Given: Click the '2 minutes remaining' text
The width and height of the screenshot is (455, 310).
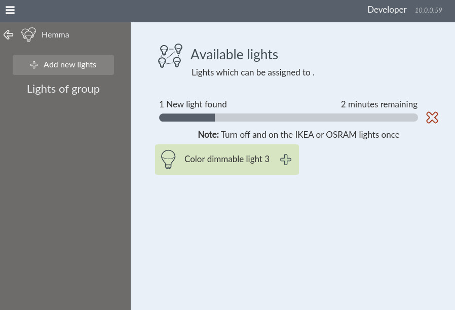Looking at the screenshot, I should (379, 104).
